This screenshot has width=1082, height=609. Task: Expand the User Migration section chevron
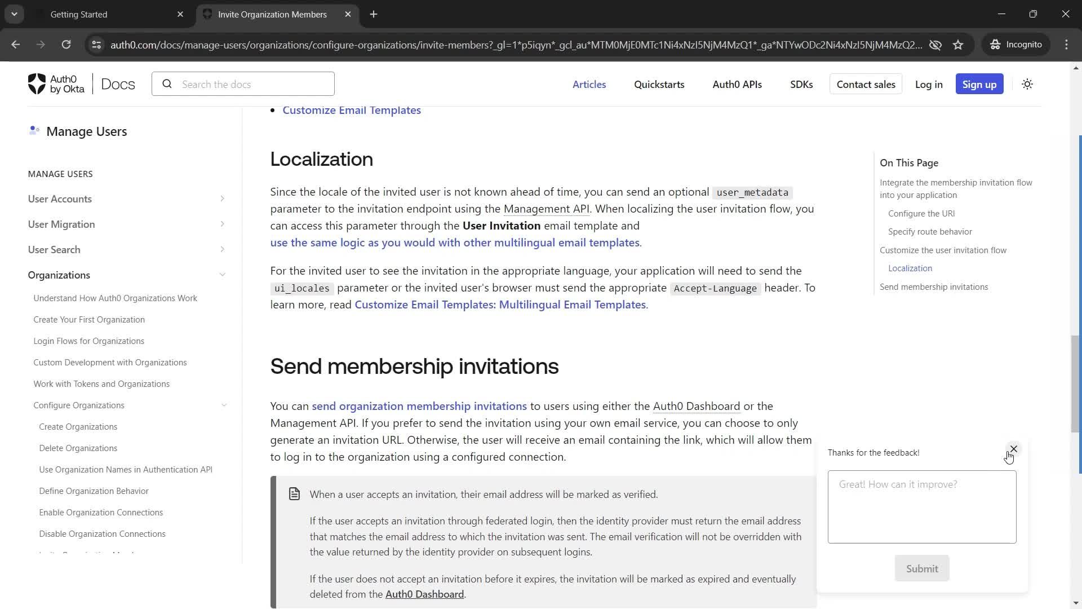222,224
